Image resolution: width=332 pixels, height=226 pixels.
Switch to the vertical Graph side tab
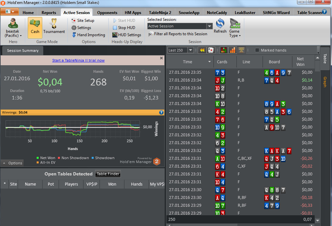point(325,82)
